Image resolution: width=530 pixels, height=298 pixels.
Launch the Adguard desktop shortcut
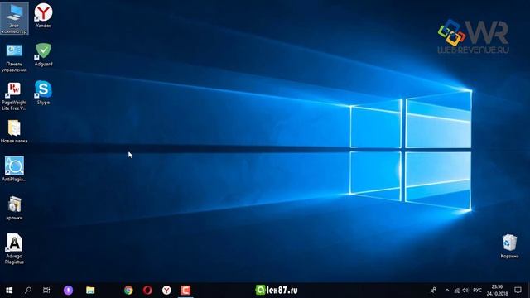click(43, 55)
